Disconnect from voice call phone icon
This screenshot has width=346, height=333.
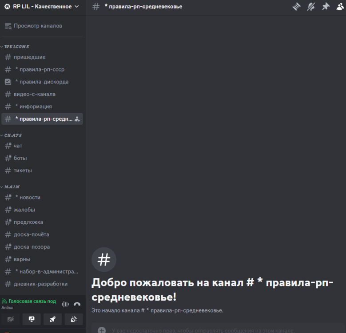(x=77, y=304)
